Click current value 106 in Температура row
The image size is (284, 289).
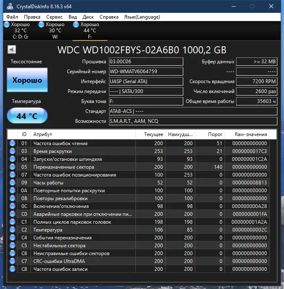pyautogui.click(x=159, y=230)
